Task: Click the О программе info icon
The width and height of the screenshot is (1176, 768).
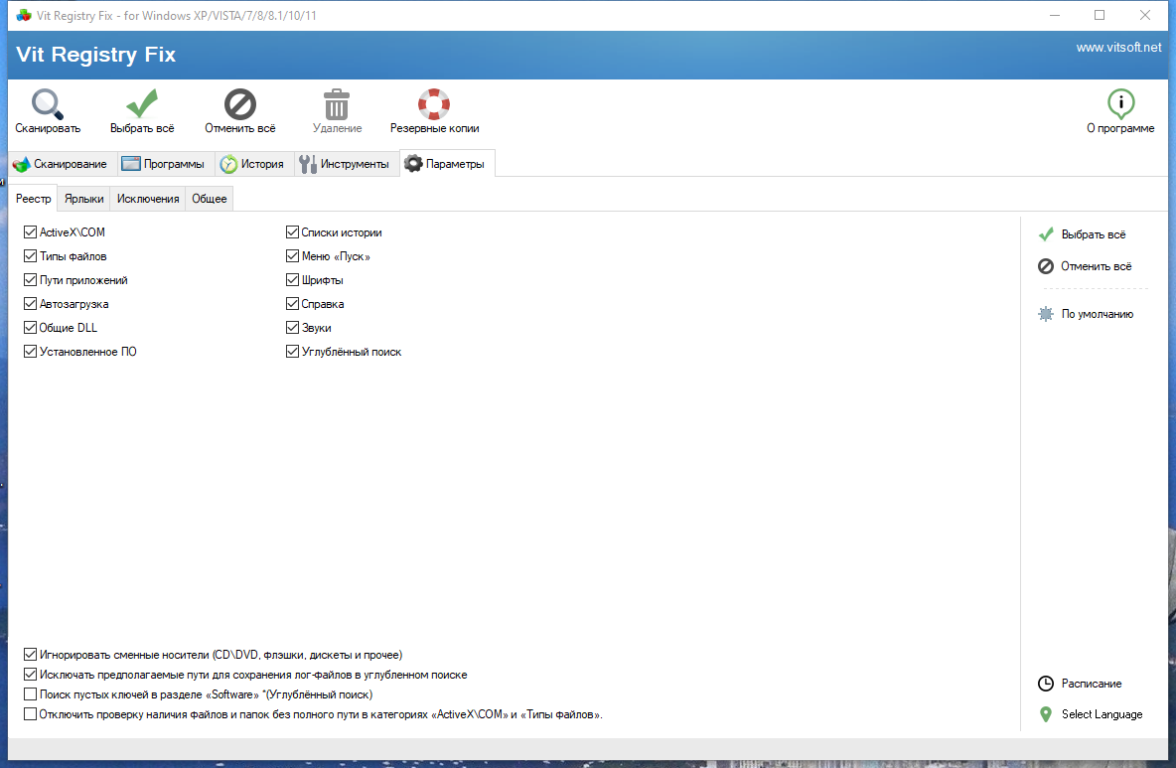Action: point(1120,101)
